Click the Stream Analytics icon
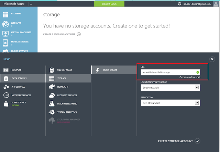 [52, 112]
